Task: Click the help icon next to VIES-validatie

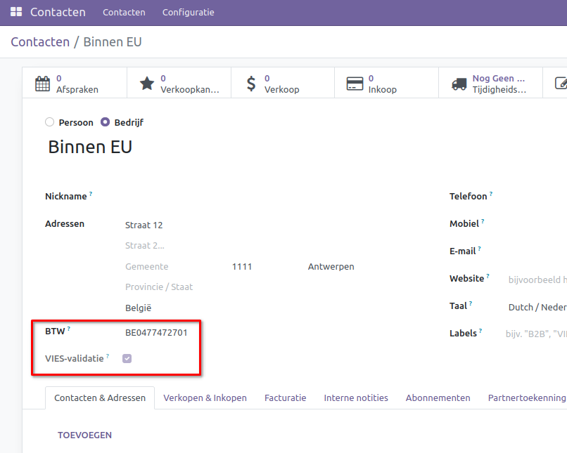Action: pos(108,357)
